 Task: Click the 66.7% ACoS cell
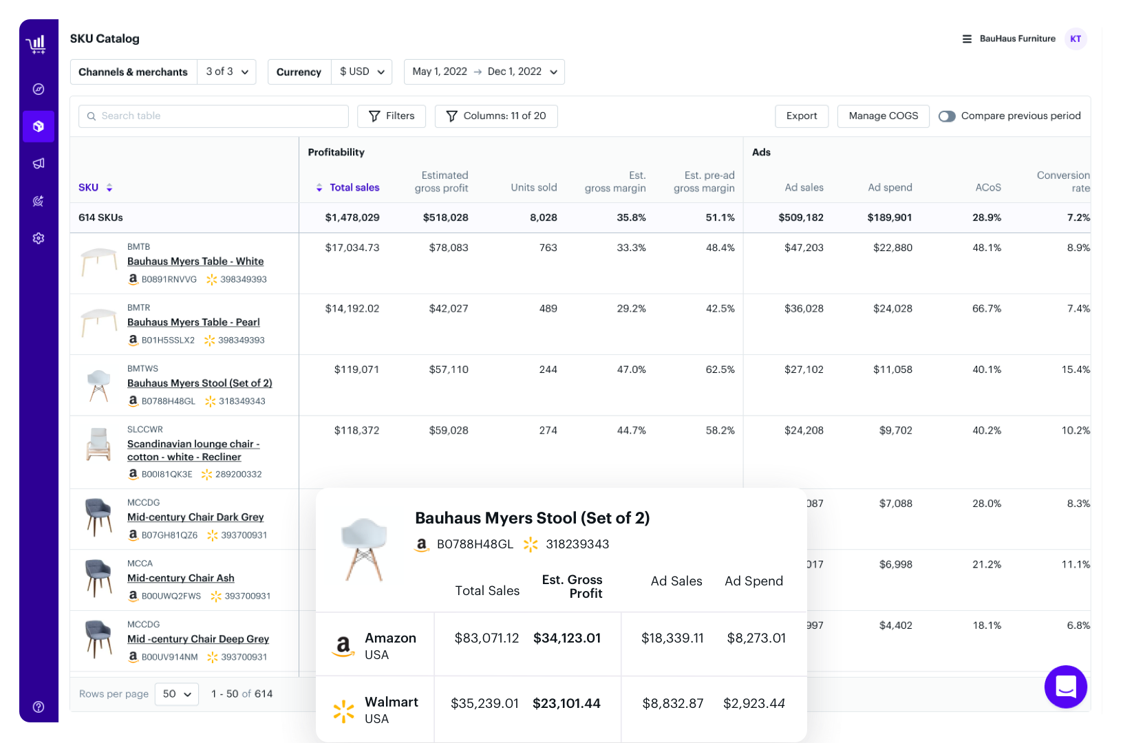point(986,309)
